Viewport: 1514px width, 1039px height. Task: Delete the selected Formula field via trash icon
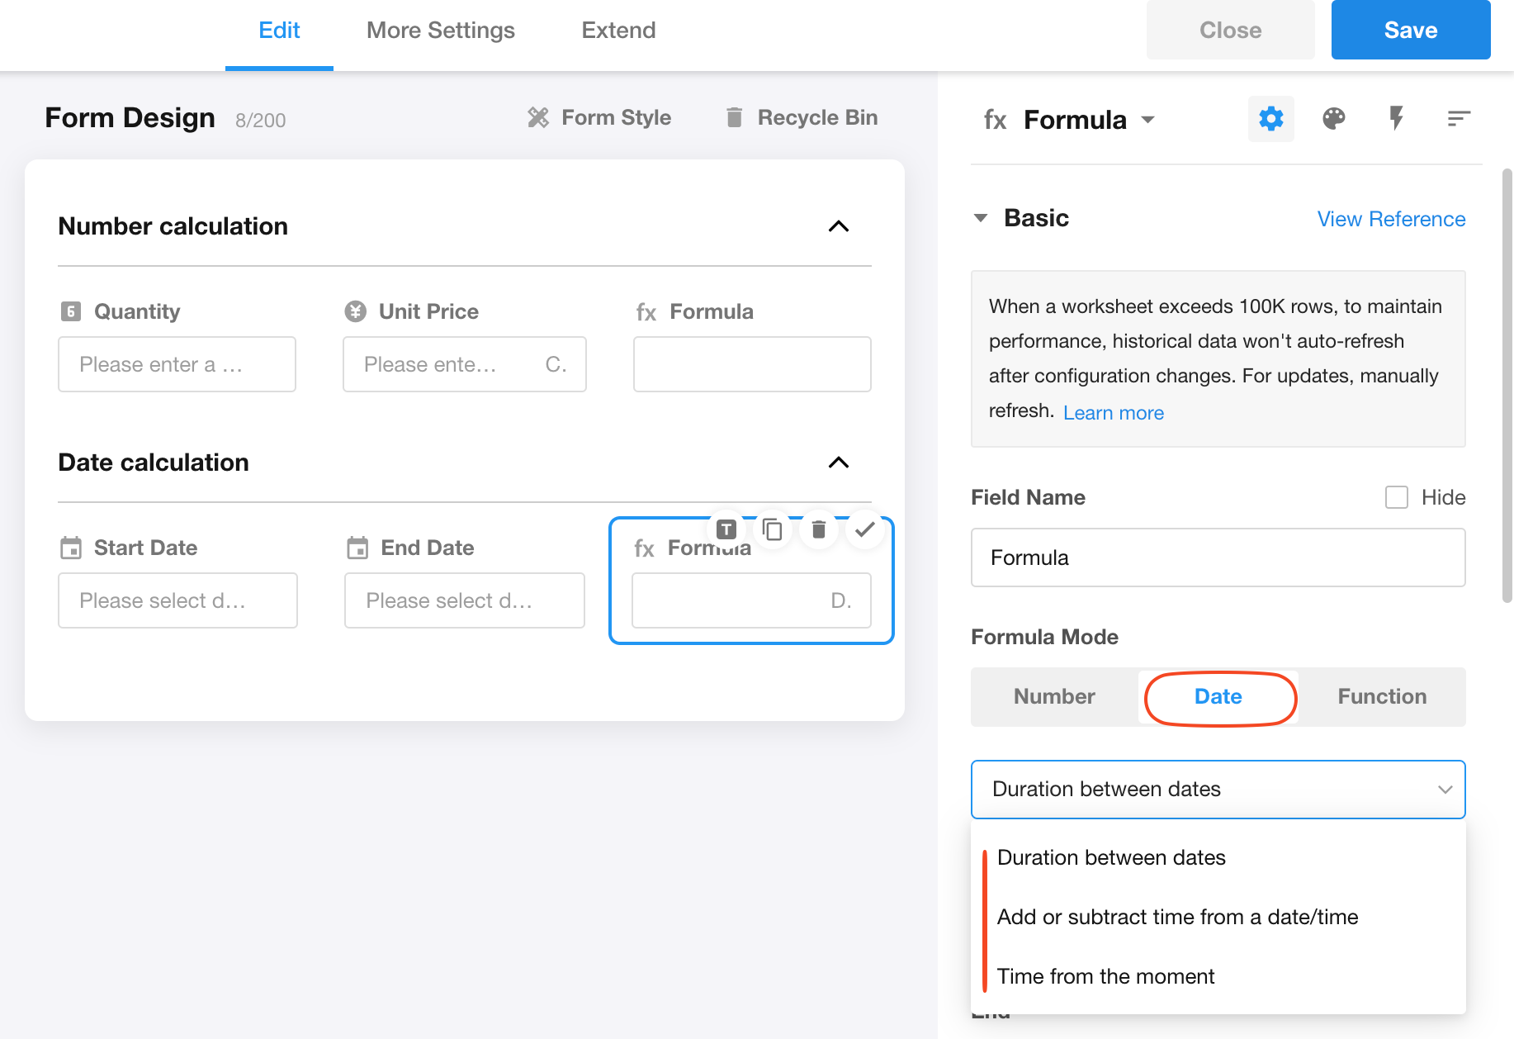819,529
